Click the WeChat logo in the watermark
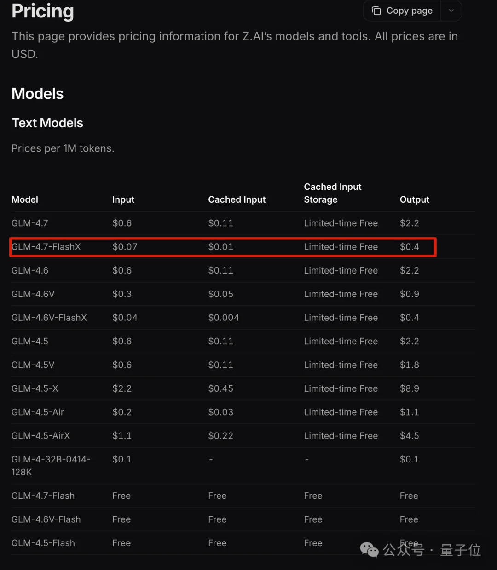This screenshot has width=497, height=570. 368,550
